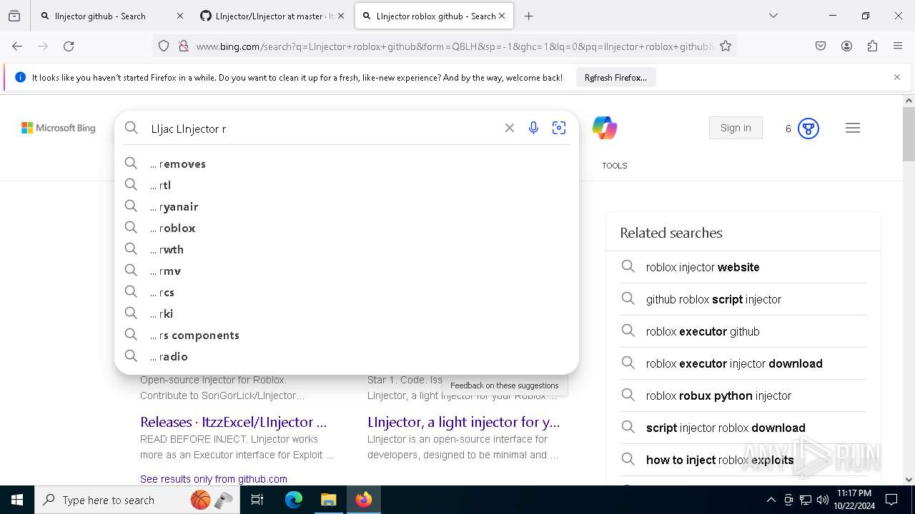The height and width of the screenshot is (514, 915).
Task: Open the Windows Start menu
Action: point(17,500)
